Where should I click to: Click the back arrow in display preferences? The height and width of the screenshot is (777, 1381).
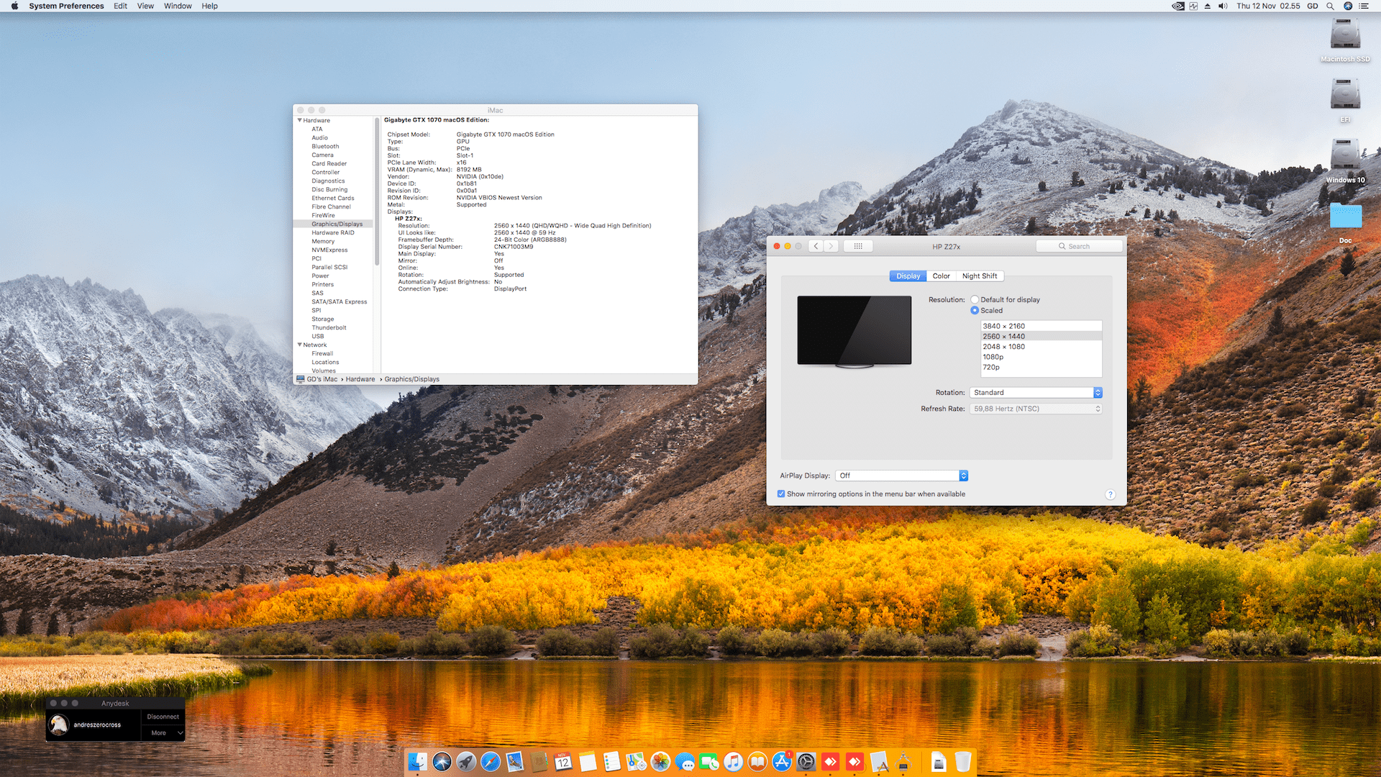point(816,246)
